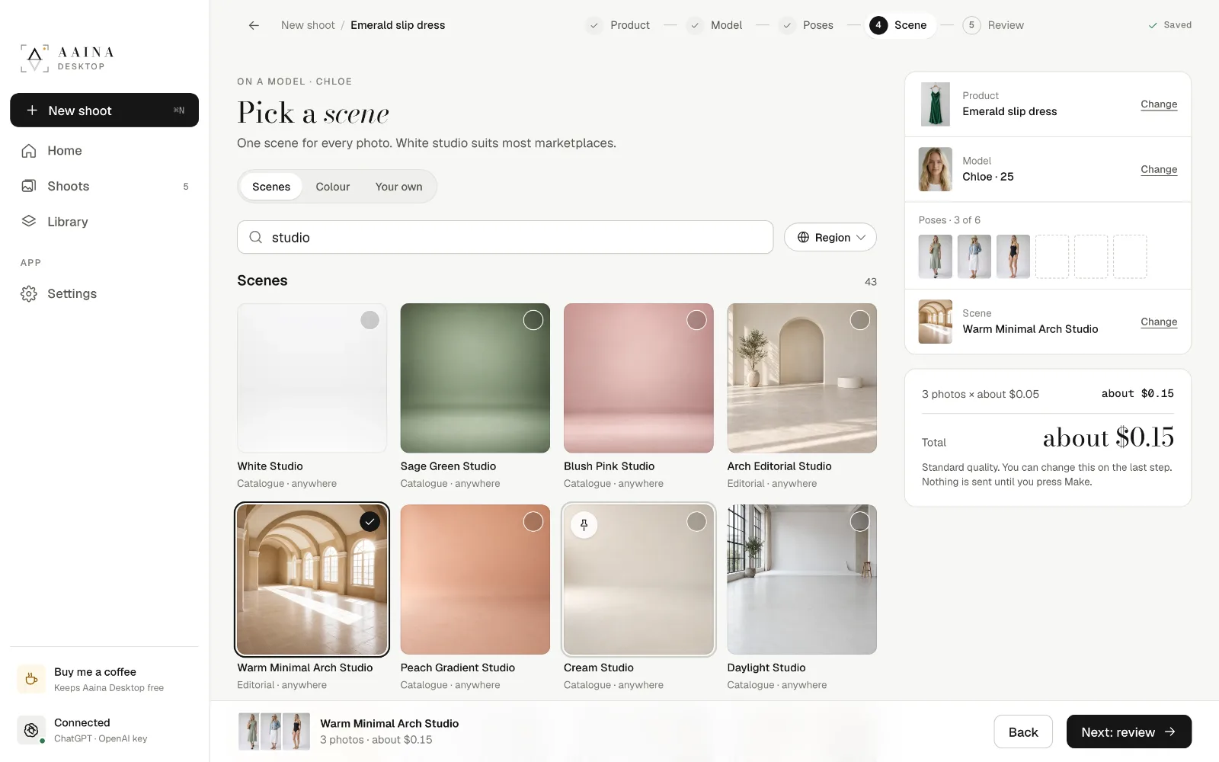1219x762 pixels.
Task: Select the Sage Green Studio radio circle
Action: pyautogui.click(x=533, y=320)
